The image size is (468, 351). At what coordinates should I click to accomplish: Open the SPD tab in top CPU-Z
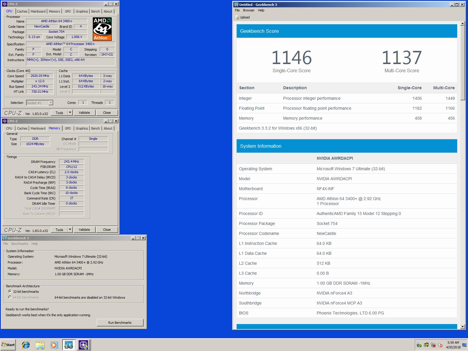pyautogui.click(x=68, y=11)
